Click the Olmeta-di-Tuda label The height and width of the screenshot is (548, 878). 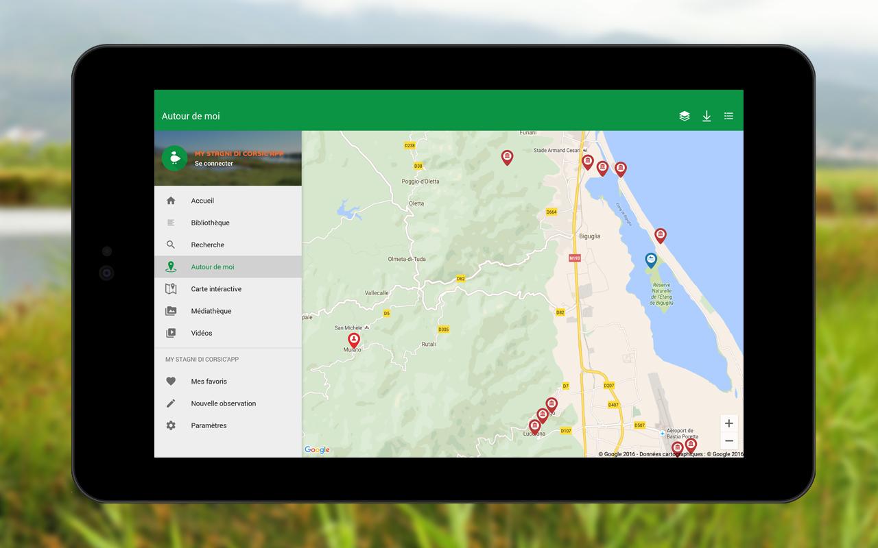click(x=408, y=259)
